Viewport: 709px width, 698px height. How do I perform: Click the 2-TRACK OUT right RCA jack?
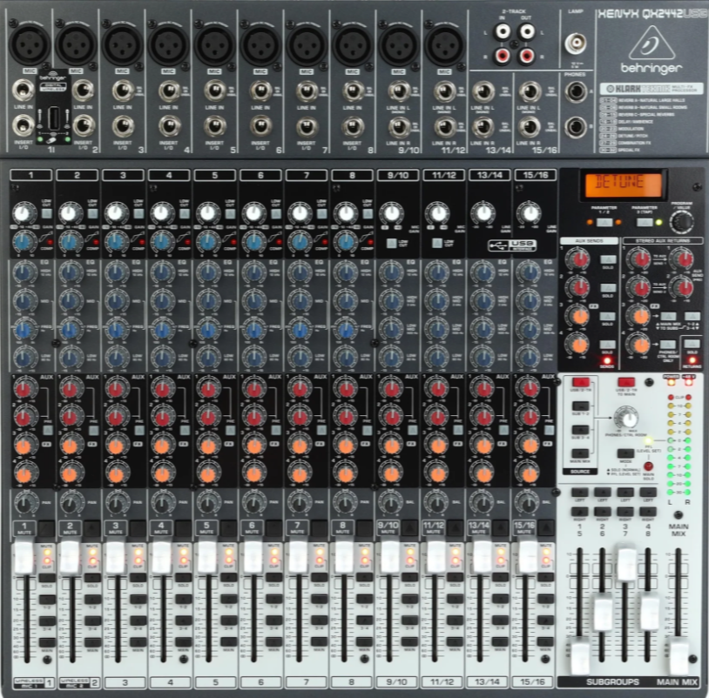(x=526, y=56)
